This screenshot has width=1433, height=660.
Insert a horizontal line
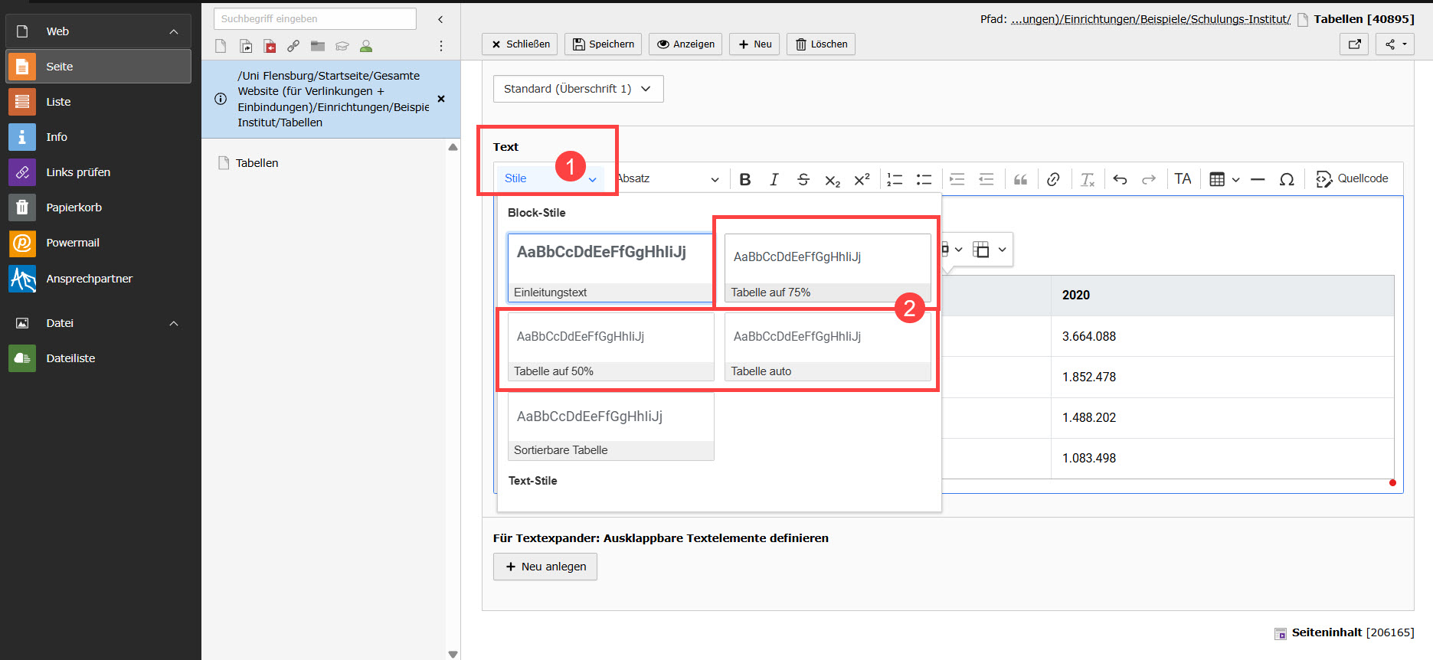tap(1258, 179)
